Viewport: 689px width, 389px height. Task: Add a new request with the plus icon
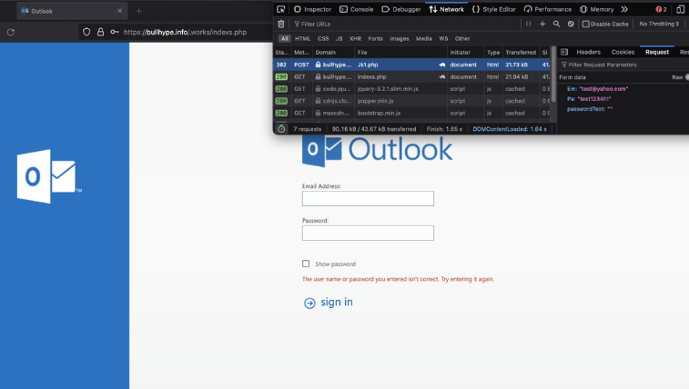tap(542, 24)
